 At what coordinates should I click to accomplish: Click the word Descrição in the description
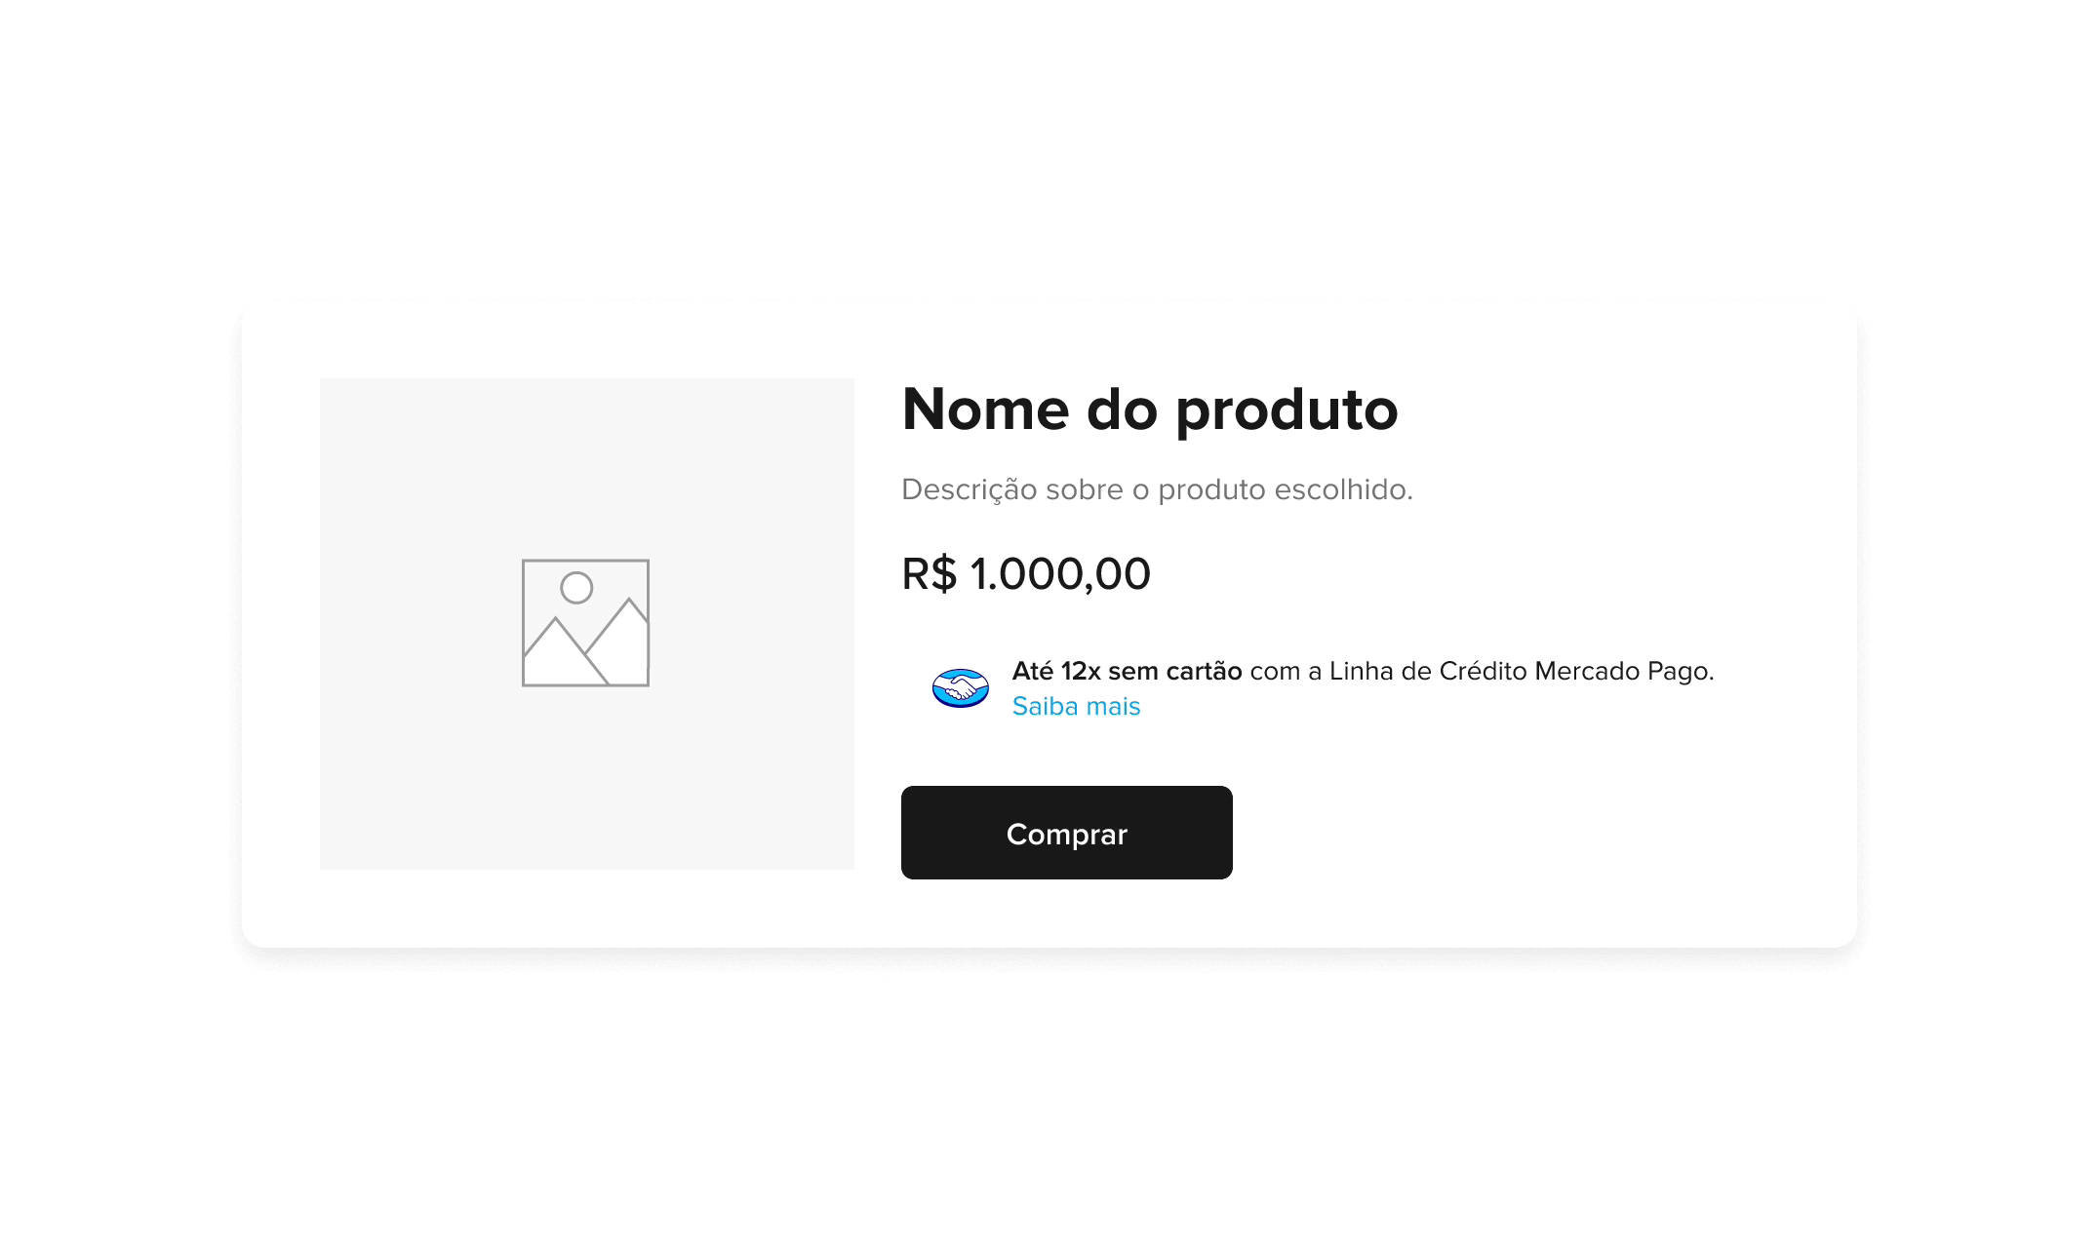tap(970, 490)
